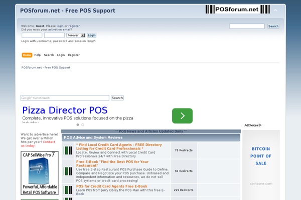Click the barcode icon beside POS for Credit Card Agents
This screenshot has height=200, width=301.
pos(68,190)
